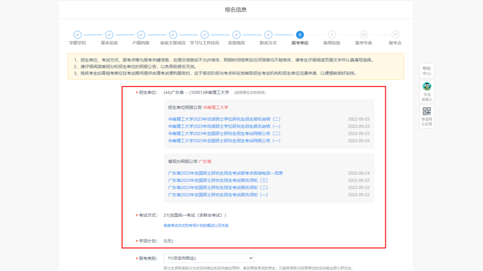The width and height of the screenshot is (483, 271).
Task: Select the current step 8 报考单位
Action: (x=300, y=35)
